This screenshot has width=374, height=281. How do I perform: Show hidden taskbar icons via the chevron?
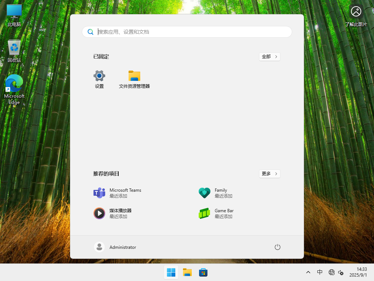[x=308, y=272]
